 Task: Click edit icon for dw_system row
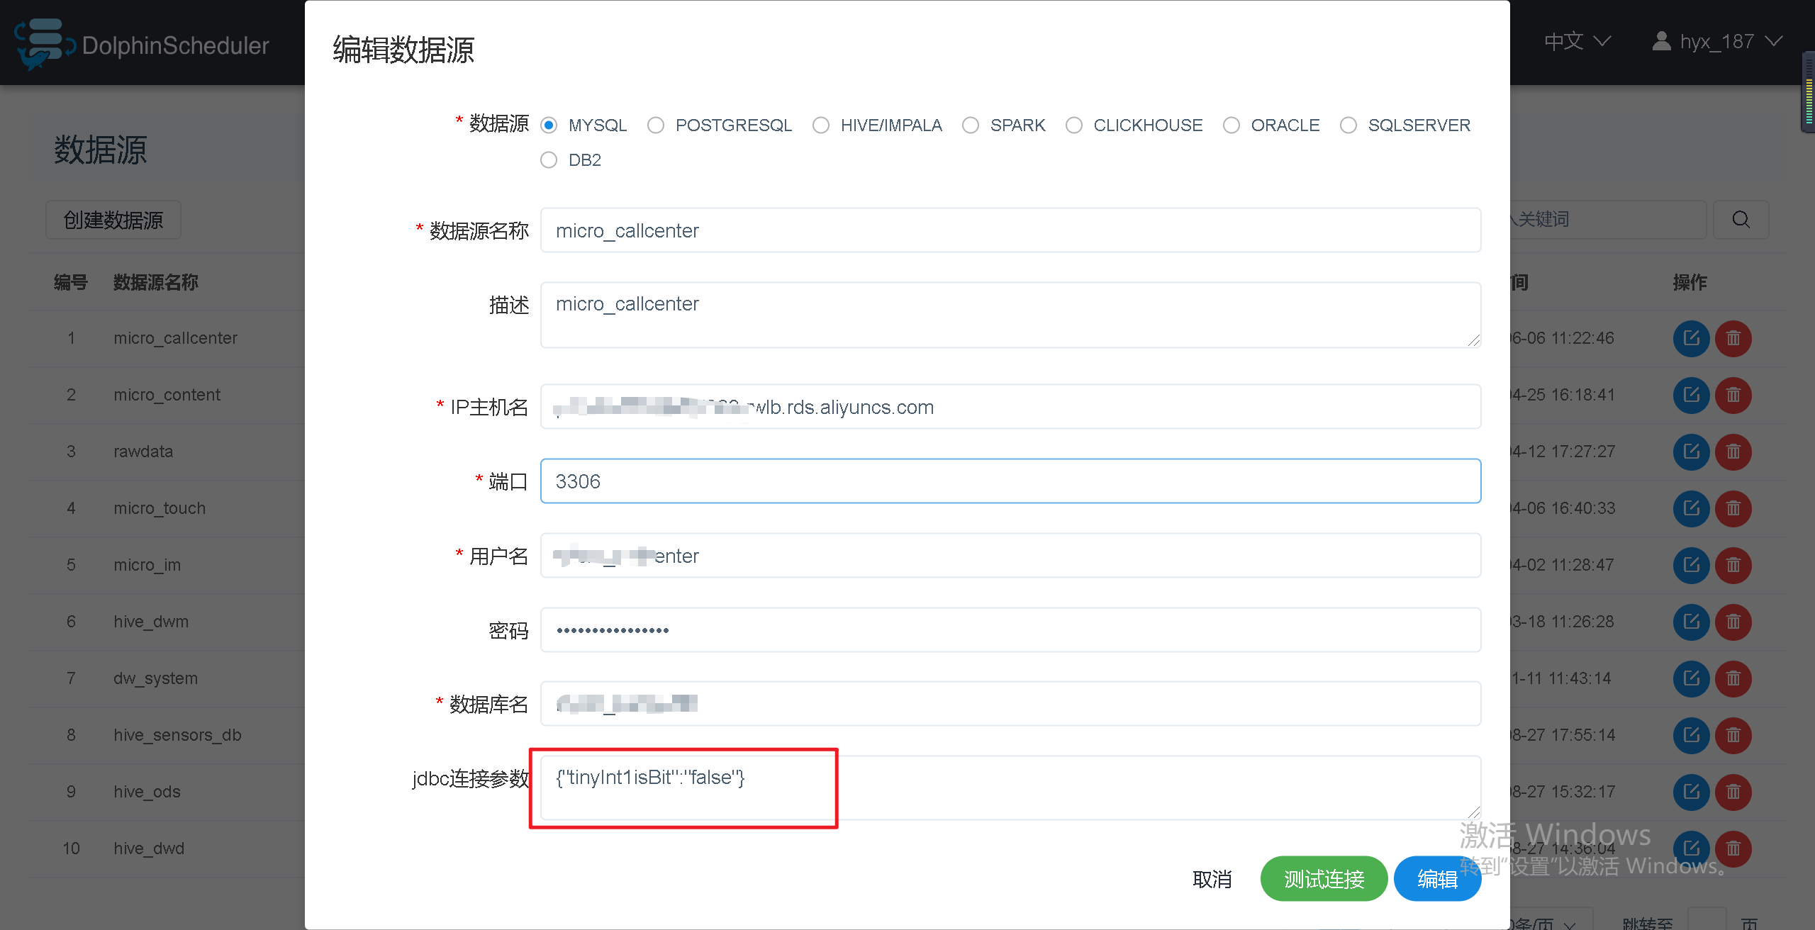click(1692, 678)
